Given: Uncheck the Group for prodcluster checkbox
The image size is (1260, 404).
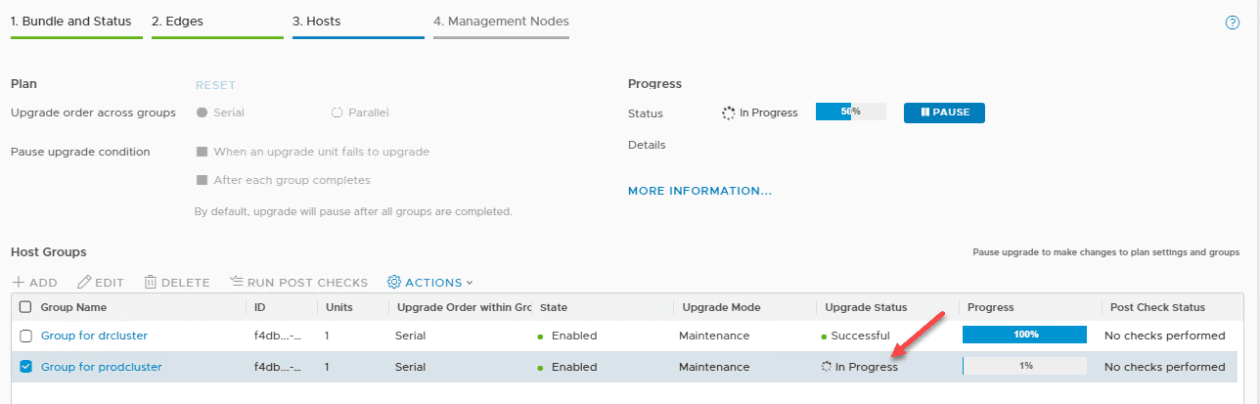Looking at the screenshot, I should (x=26, y=367).
